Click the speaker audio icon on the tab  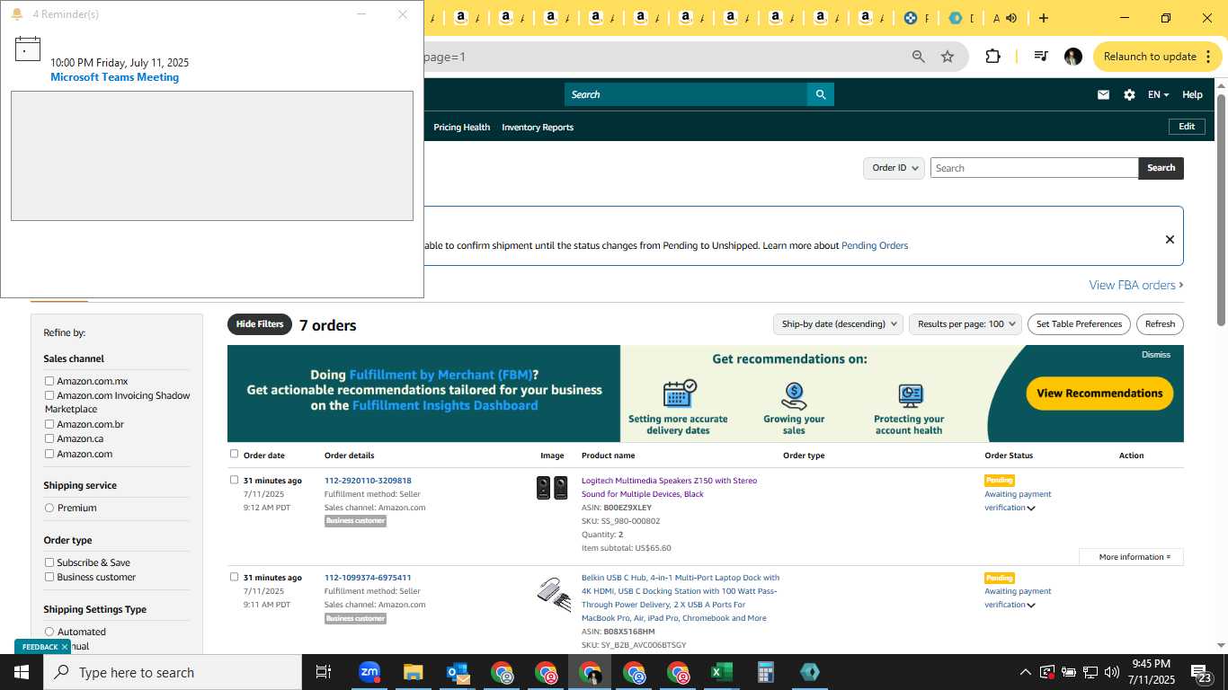tap(1011, 18)
